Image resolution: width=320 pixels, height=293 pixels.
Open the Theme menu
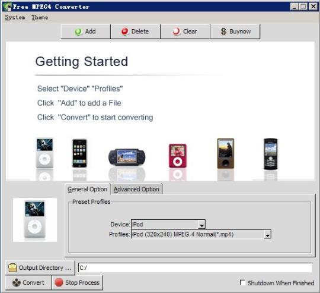(40, 17)
